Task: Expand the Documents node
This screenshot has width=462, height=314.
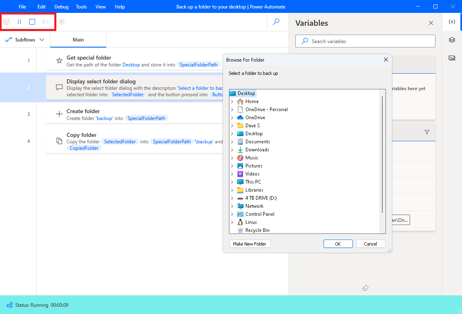Action: pyautogui.click(x=232, y=142)
